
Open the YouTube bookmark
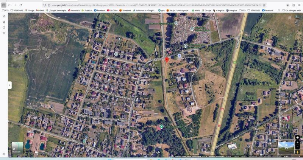click(112, 11)
